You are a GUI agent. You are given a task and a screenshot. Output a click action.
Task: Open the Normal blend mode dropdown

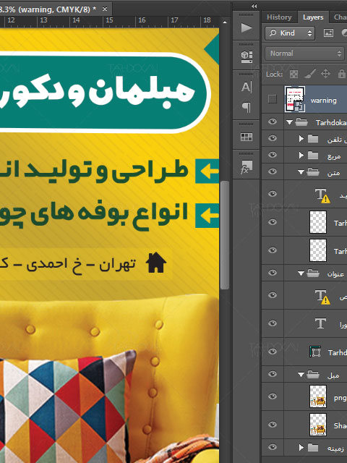pyautogui.click(x=304, y=54)
